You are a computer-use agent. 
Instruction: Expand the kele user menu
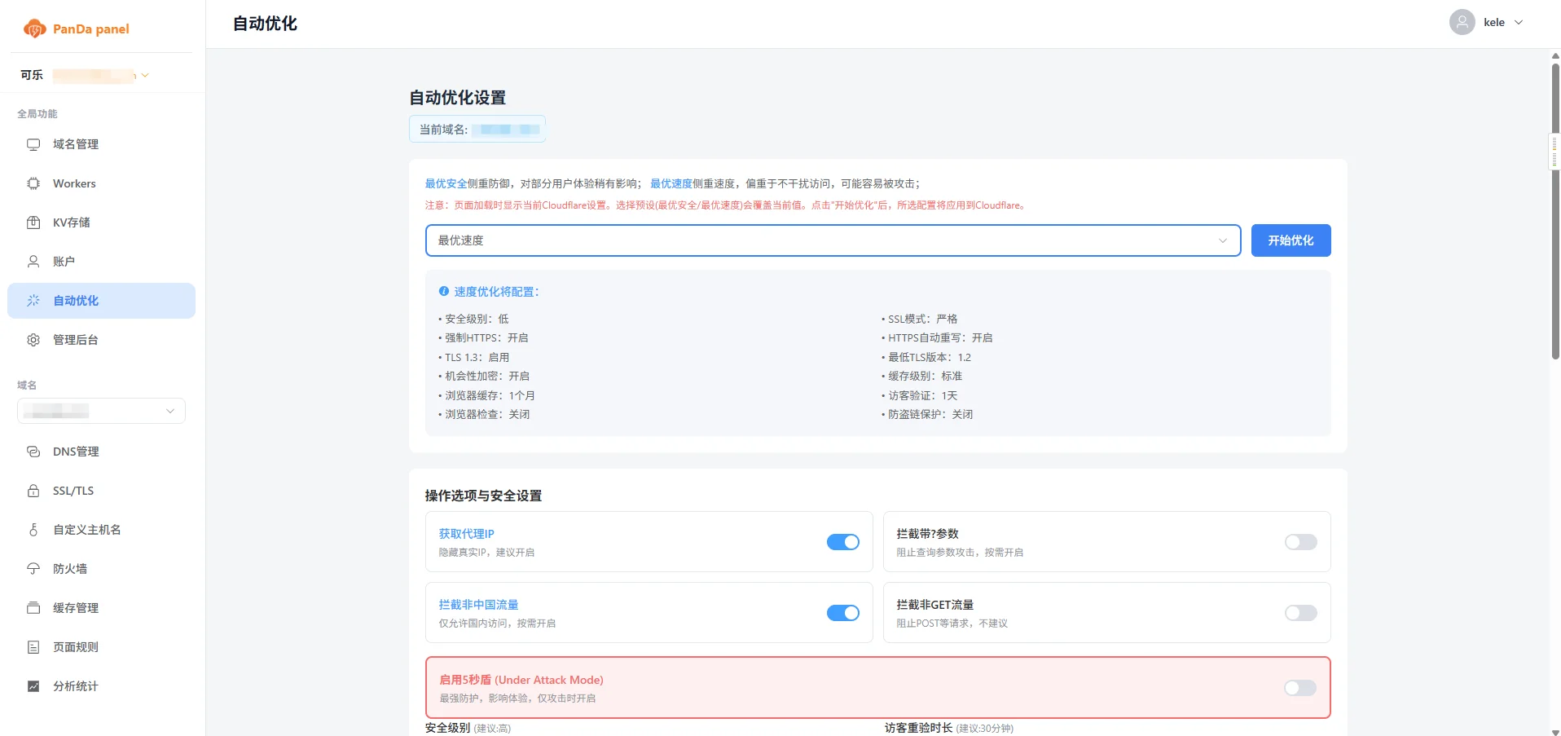1487,23
